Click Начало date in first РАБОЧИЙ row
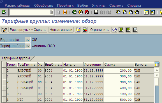Image resolution: width=162 pixels, height=103 pixels. pos(73,70)
